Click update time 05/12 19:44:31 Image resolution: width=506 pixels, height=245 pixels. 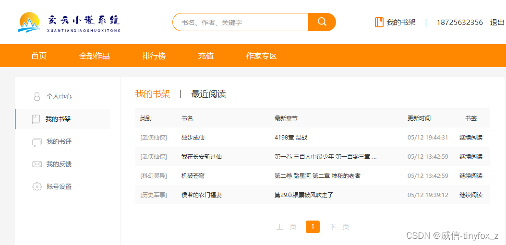click(428, 138)
